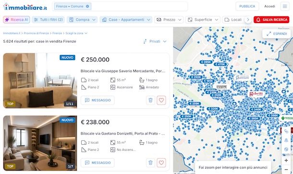Screen dimensions: 293x174
Task: Click ESPANDI to enlarge the map
Action: click(x=277, y=34)
